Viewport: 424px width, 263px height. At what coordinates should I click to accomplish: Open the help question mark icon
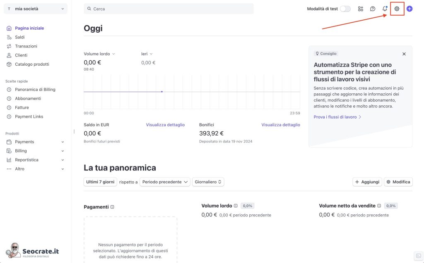(373, 9)
